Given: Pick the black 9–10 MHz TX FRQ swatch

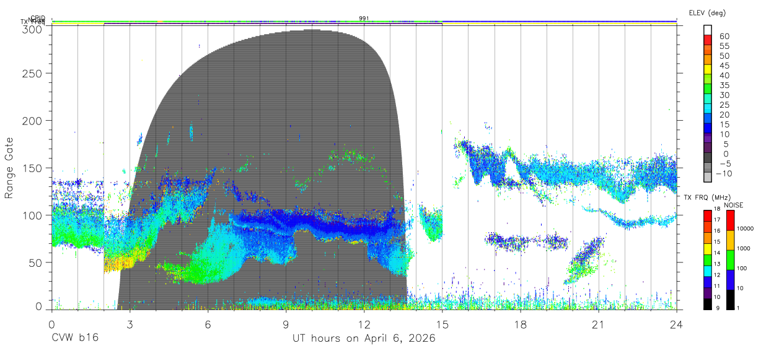Looking at the screenshot, I should tap(708, 303).
